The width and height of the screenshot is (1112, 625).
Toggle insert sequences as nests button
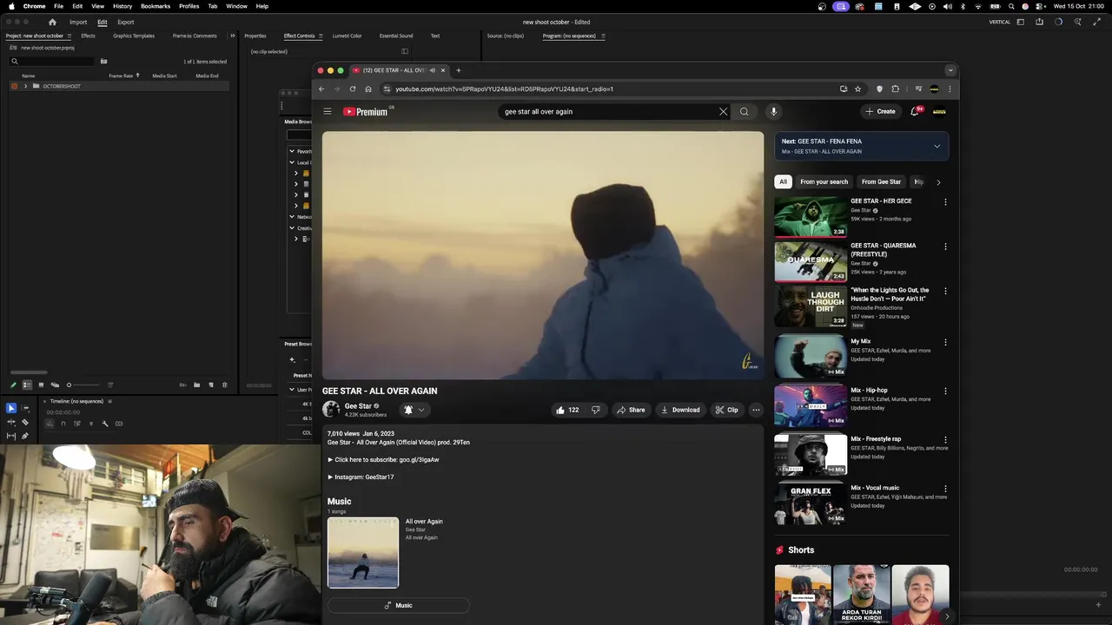(x=50, y=424)
